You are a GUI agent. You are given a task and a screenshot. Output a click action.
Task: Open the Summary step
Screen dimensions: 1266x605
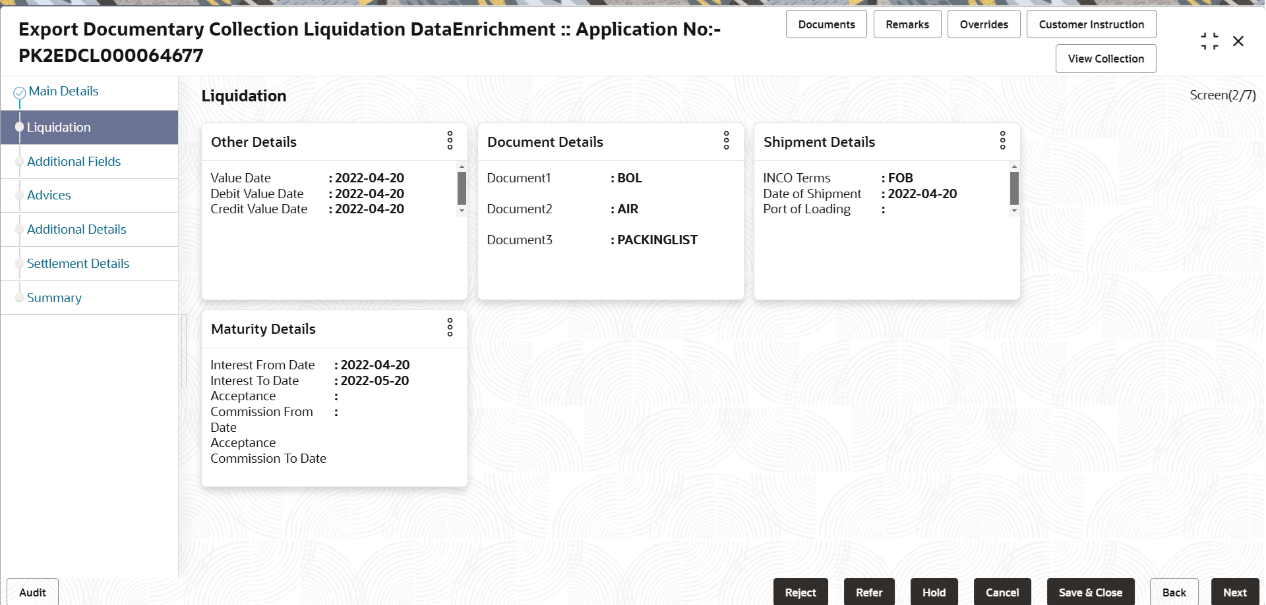54,298
